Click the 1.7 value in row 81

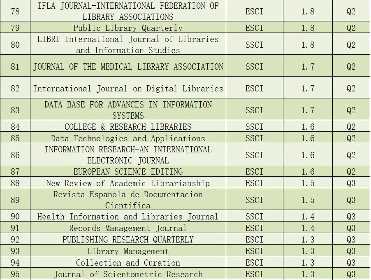coord(308,67)
